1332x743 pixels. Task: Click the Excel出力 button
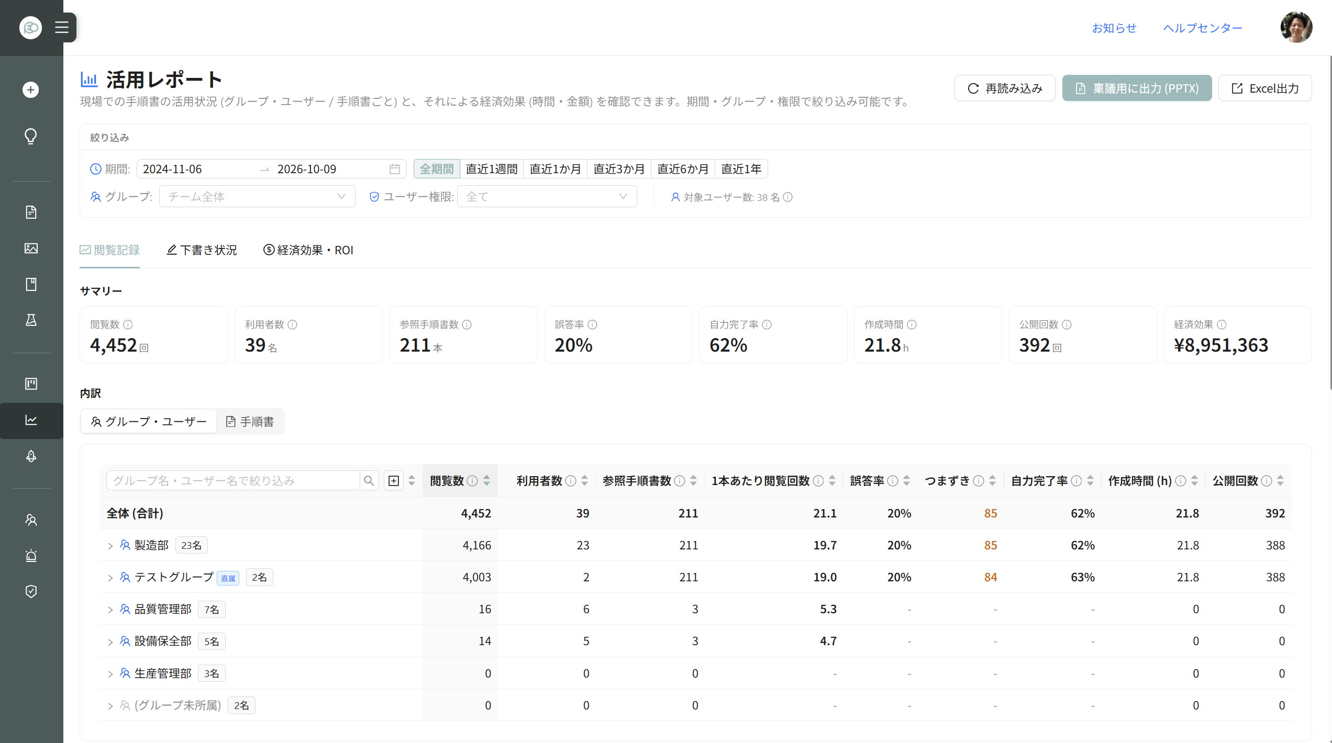click(x=1265, y=88)
